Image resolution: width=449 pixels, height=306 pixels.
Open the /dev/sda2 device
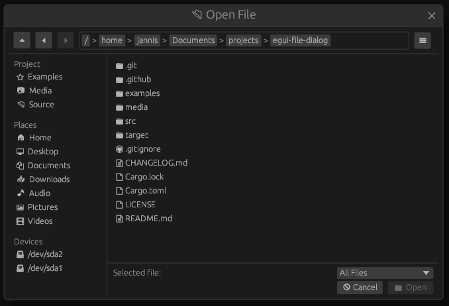click(x=44, y=254)
